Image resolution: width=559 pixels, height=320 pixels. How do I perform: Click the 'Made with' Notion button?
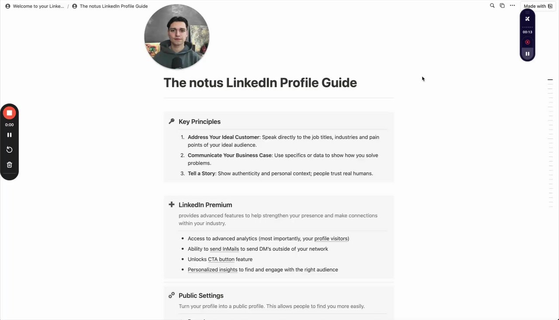click(538, 6)
